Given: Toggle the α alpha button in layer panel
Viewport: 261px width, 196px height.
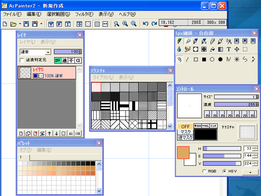Looking at the screenshot, I should [78, 60].
